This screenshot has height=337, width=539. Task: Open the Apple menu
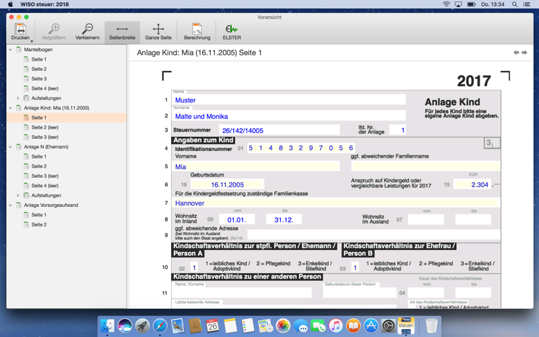pyautogui.click(x=10, y=4)
